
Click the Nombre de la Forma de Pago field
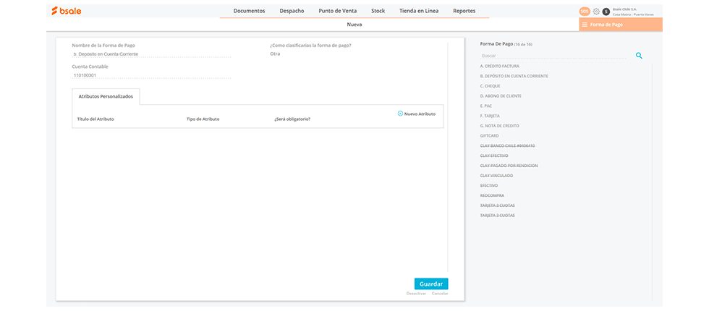(x=151, y=54)
